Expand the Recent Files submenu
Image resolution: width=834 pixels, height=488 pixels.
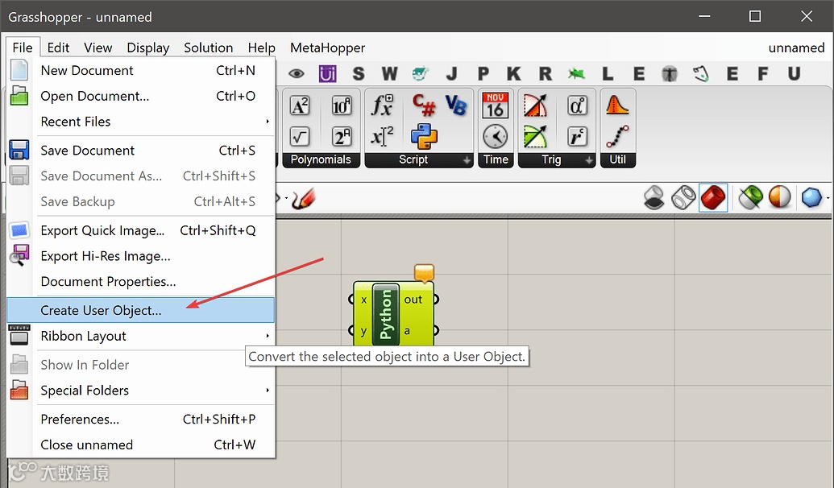tap(141, 122)
